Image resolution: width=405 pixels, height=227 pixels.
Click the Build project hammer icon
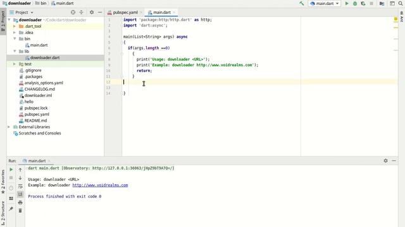coord(301,3)
